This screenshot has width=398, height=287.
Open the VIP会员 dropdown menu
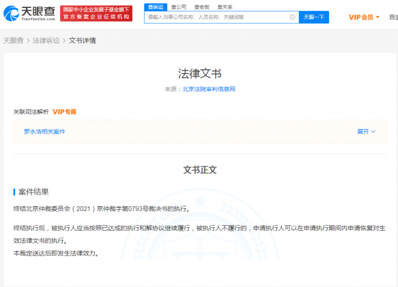tap(364, 17)
